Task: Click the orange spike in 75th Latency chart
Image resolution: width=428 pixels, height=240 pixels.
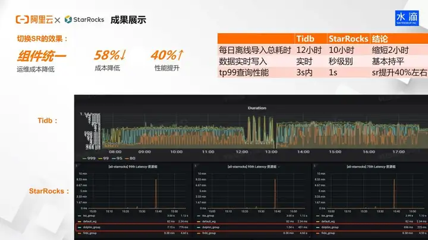Action: point(394,194)
